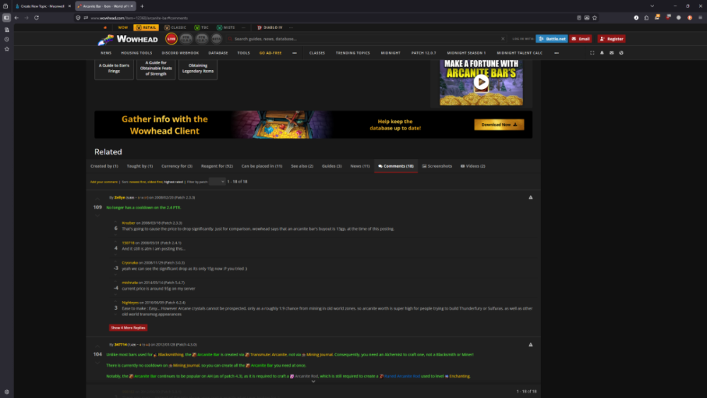Screen dimensions: 707x398
Task: Toggle the sidebar panel button
Action: pyautogui.click(x=6, y=18)
